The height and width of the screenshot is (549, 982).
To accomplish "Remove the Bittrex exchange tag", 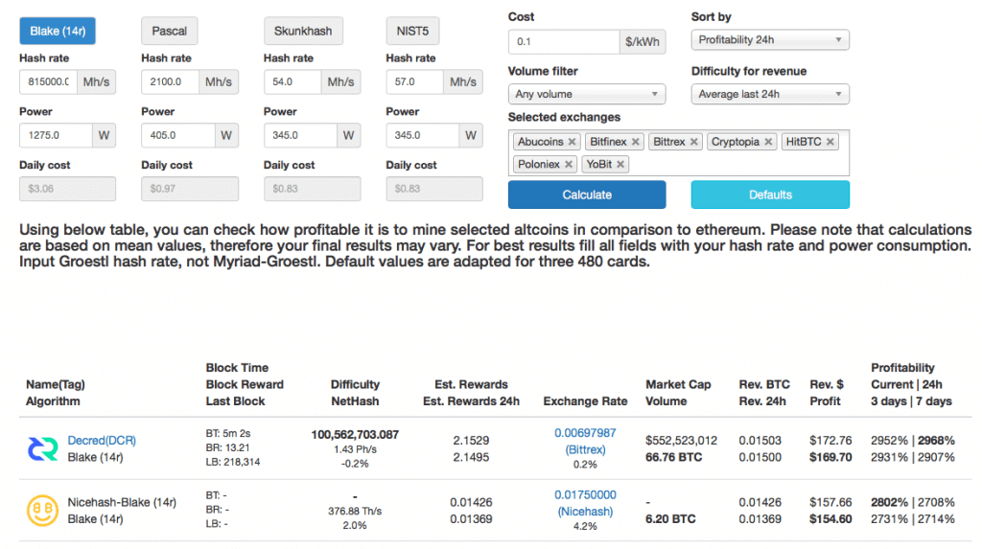I will click(695, 142).
